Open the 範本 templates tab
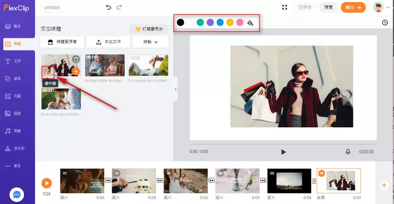 coord(18,26)
